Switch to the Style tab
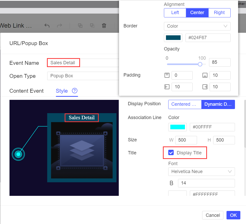The height and width of the screenshot is (224, 246). click(62, 91)
